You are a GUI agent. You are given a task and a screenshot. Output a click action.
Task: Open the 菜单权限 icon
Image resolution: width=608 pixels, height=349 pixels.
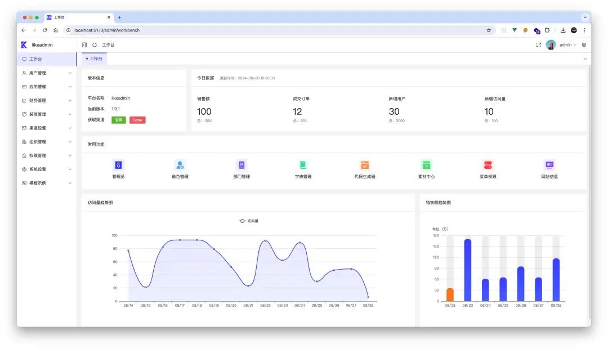coord(488,165)
